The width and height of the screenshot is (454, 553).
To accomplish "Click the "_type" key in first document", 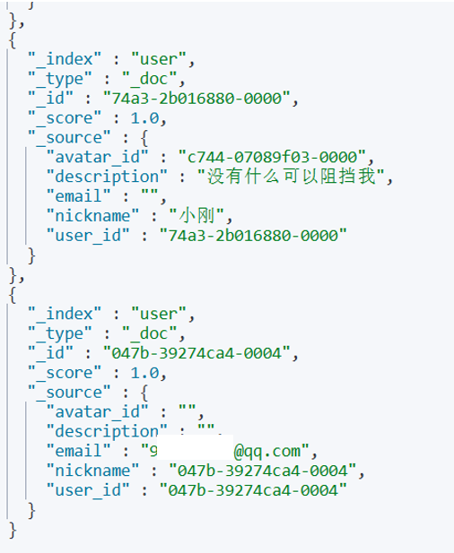I will click(59, 79).
